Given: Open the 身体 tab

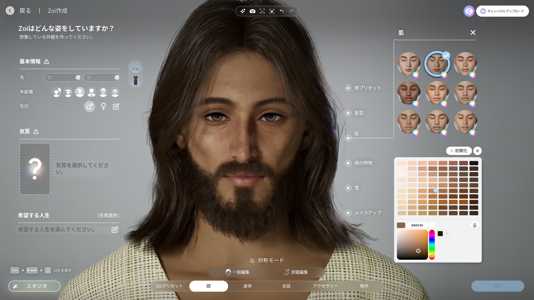Looking at the screenshot, I should point(248,286).
